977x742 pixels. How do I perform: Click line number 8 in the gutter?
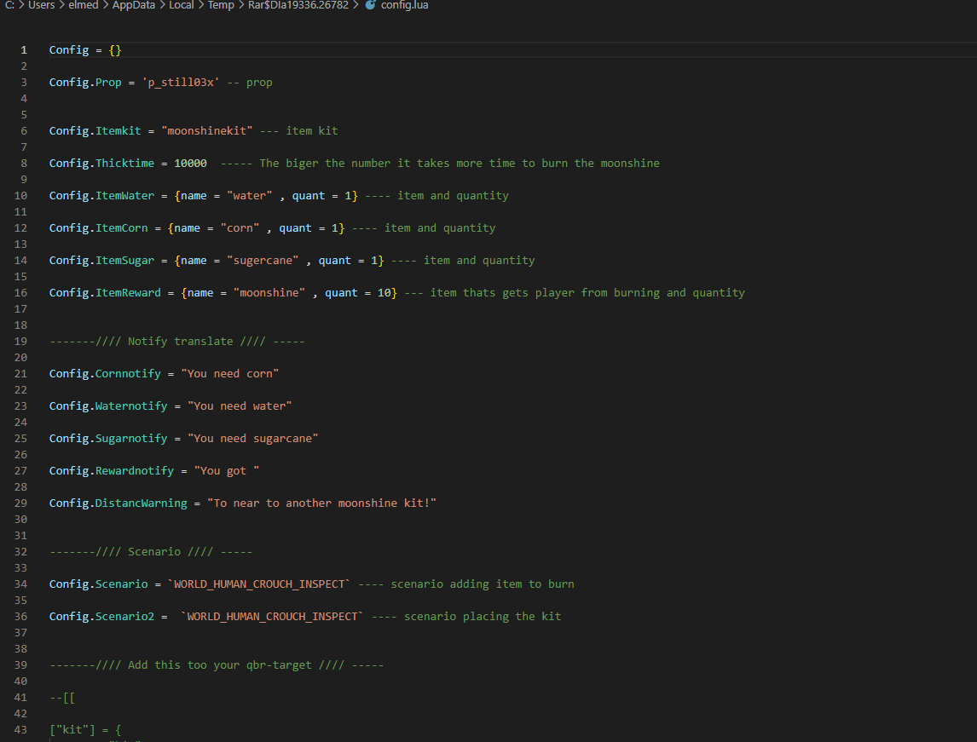(x=24, y=163)
